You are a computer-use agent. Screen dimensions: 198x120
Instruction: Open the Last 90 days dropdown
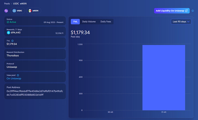(181, 22)
